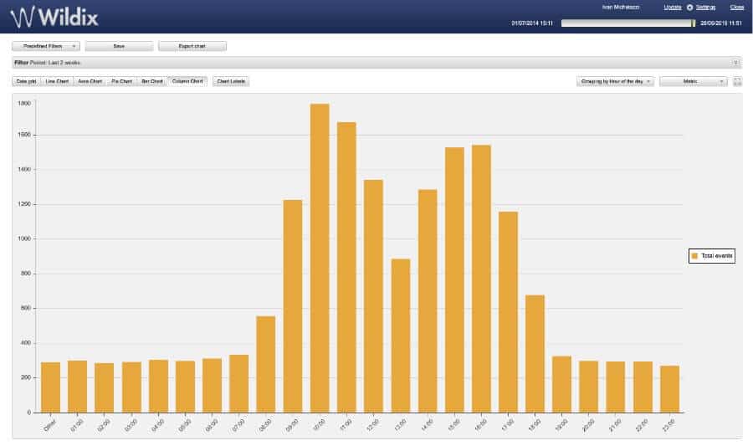Click the Settings gear icon
Viewport: 753px width, 446px height.
689,7
